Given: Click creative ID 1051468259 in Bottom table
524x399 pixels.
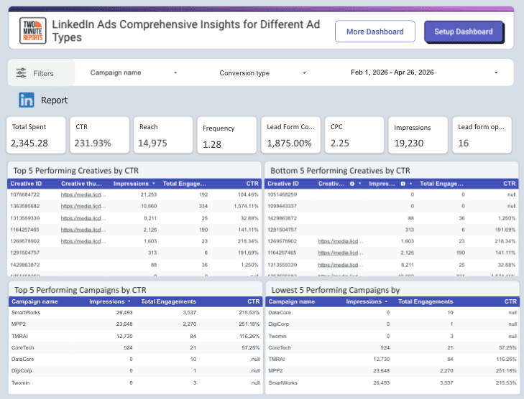Looking at the screenshot, I should (282, 194).
